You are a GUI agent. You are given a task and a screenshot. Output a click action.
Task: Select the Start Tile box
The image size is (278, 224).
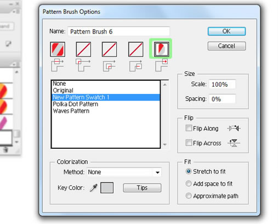coord(135,49)
